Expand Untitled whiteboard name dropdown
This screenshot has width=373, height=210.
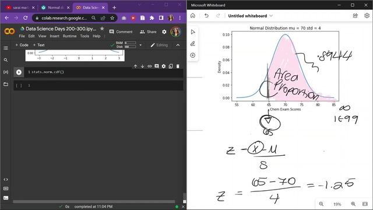click(271, 16)
